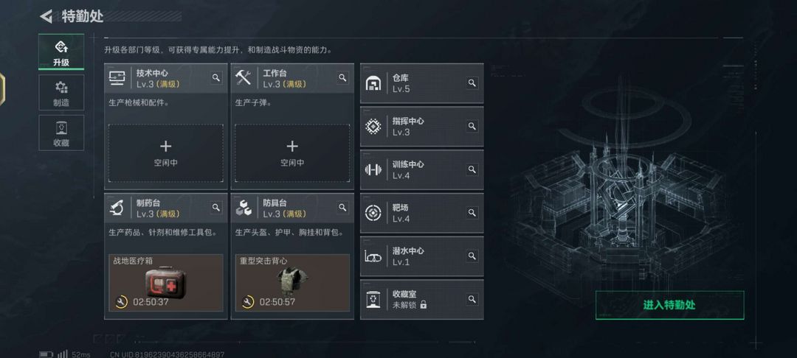
Task: Open the 重型突击背心 production item
Action: tap(292, 283)
